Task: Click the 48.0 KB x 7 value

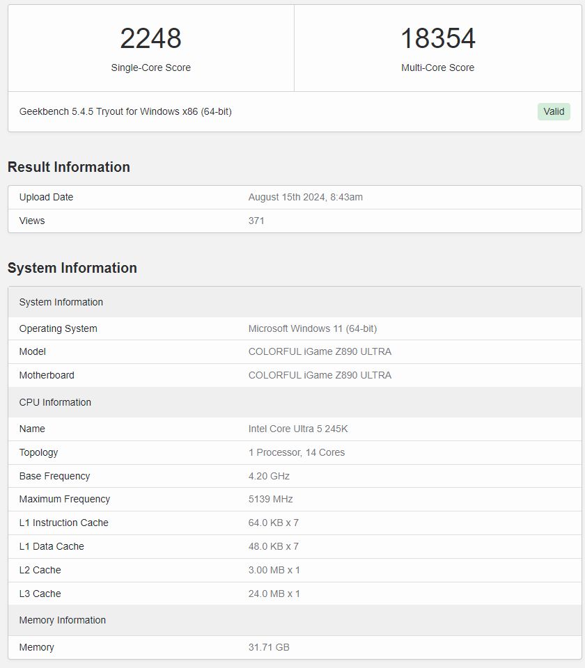Action: [x=273, y=547]
